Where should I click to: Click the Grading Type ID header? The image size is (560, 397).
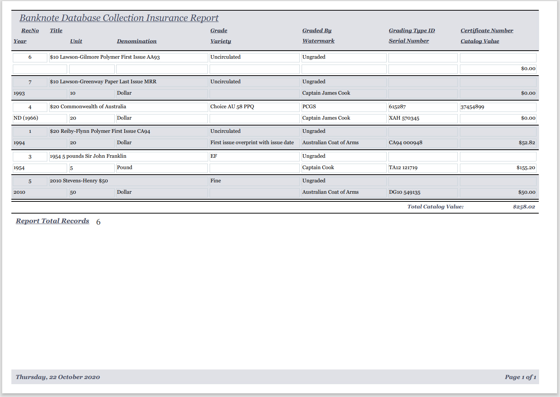click(412, 30)
